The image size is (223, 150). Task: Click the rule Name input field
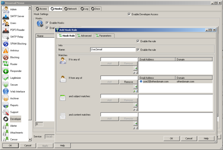pos(113,50)
